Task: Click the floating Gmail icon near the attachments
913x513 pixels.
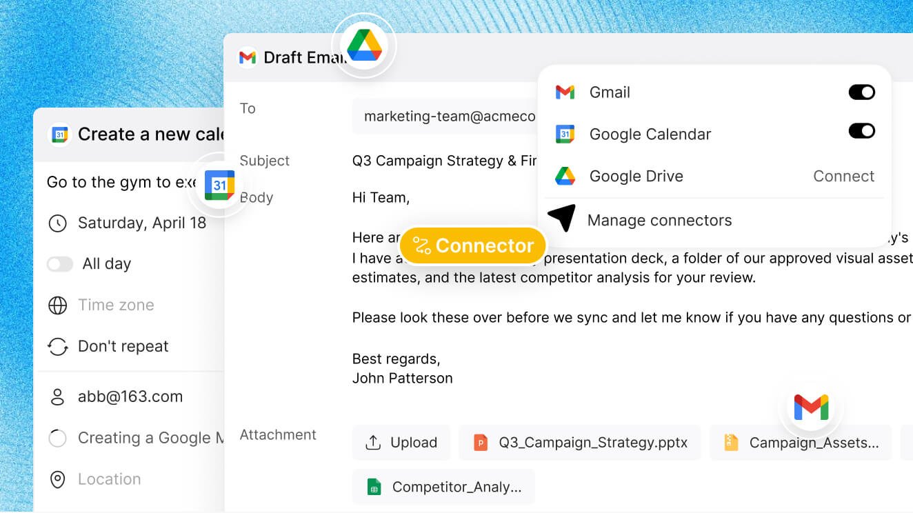Action: pyautogui.click(x=811, y=408)
